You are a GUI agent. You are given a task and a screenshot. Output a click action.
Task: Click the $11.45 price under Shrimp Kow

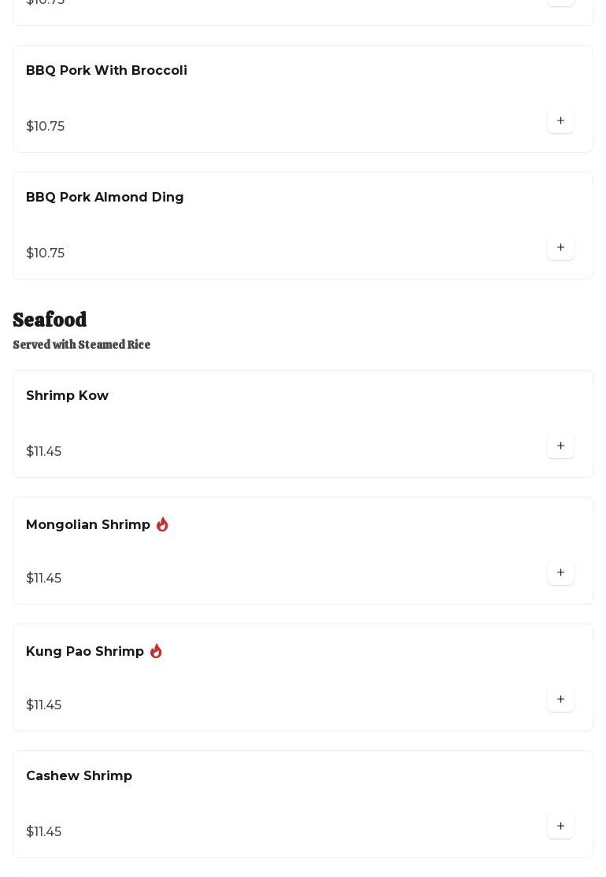pyautogui.click(x=43, y=452)
